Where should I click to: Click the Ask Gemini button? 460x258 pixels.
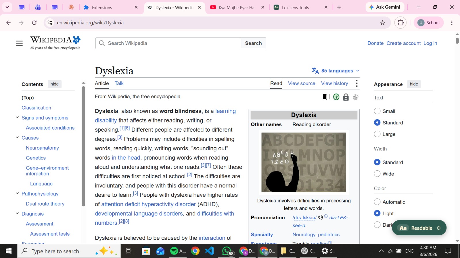(385, 7)
